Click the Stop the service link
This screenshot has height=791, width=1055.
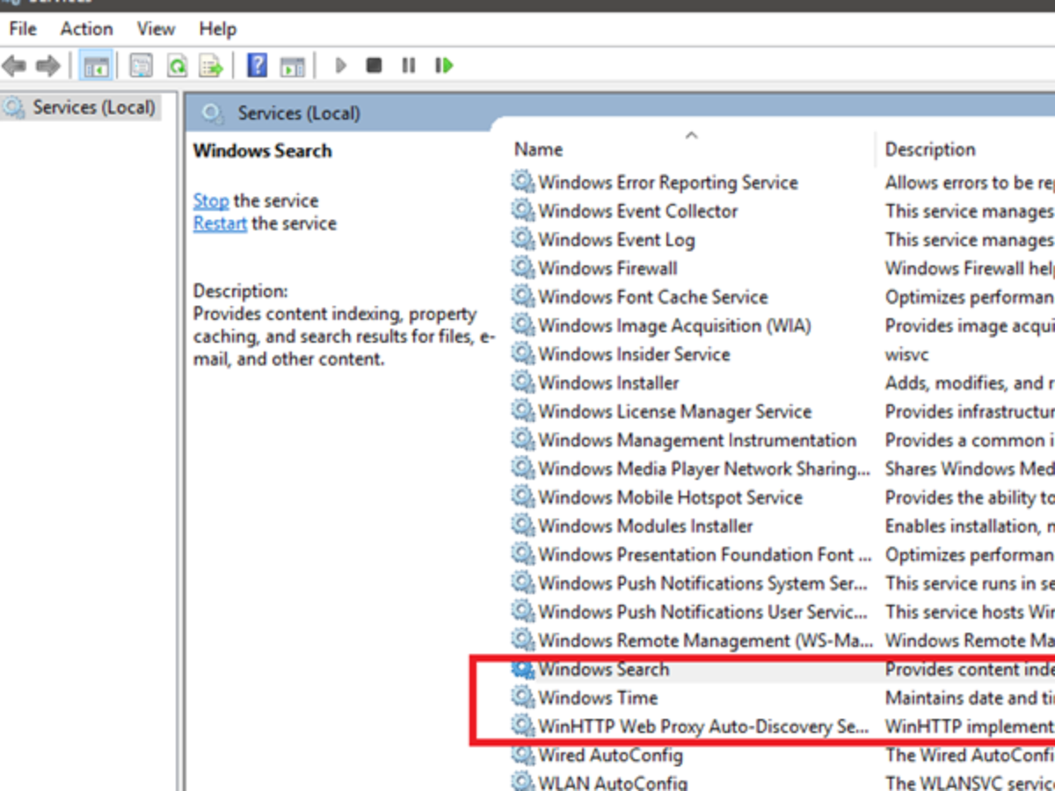click(211, 200)
